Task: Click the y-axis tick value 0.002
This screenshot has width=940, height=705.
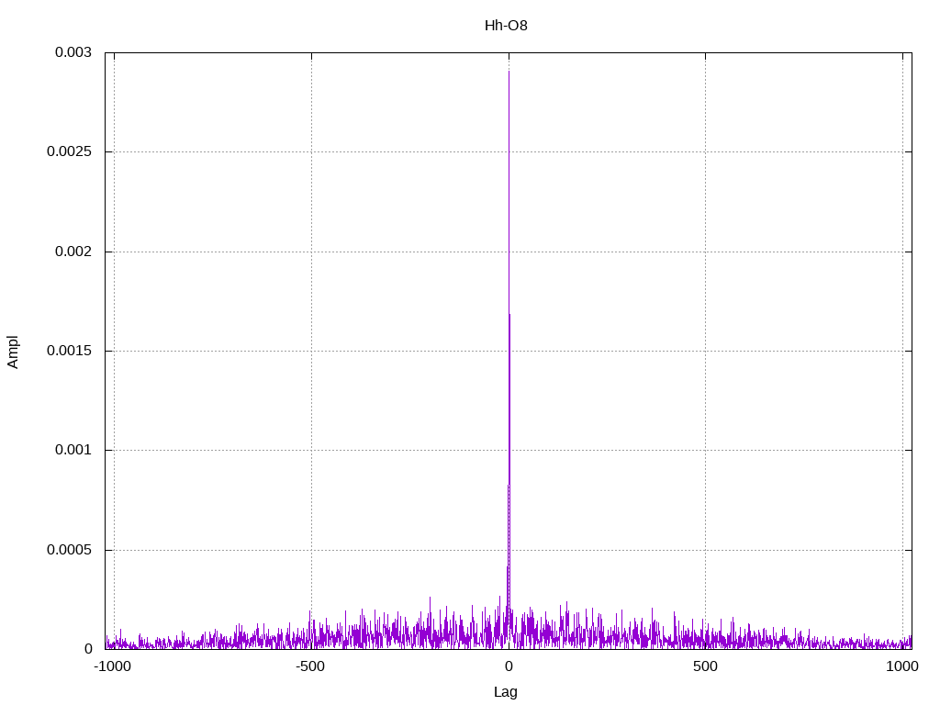Action: [x=73, y=252]
